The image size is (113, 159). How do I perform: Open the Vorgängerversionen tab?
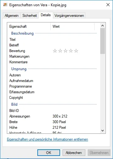point(69,16)
